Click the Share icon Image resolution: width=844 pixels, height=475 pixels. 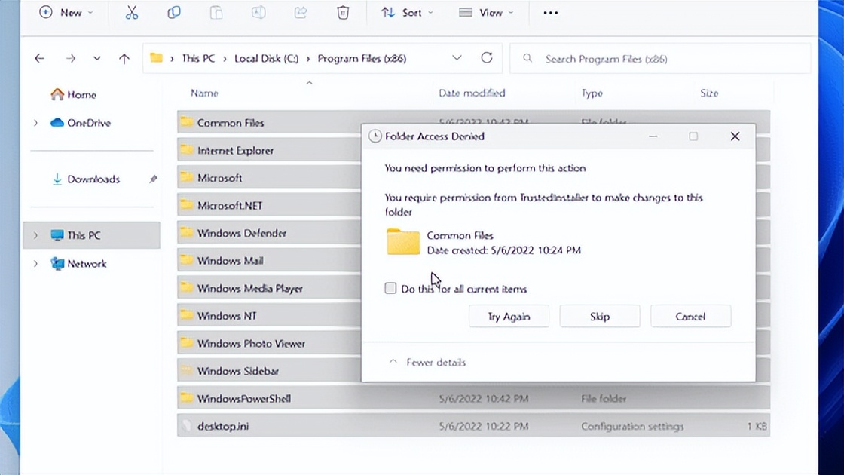click(301, 12)
